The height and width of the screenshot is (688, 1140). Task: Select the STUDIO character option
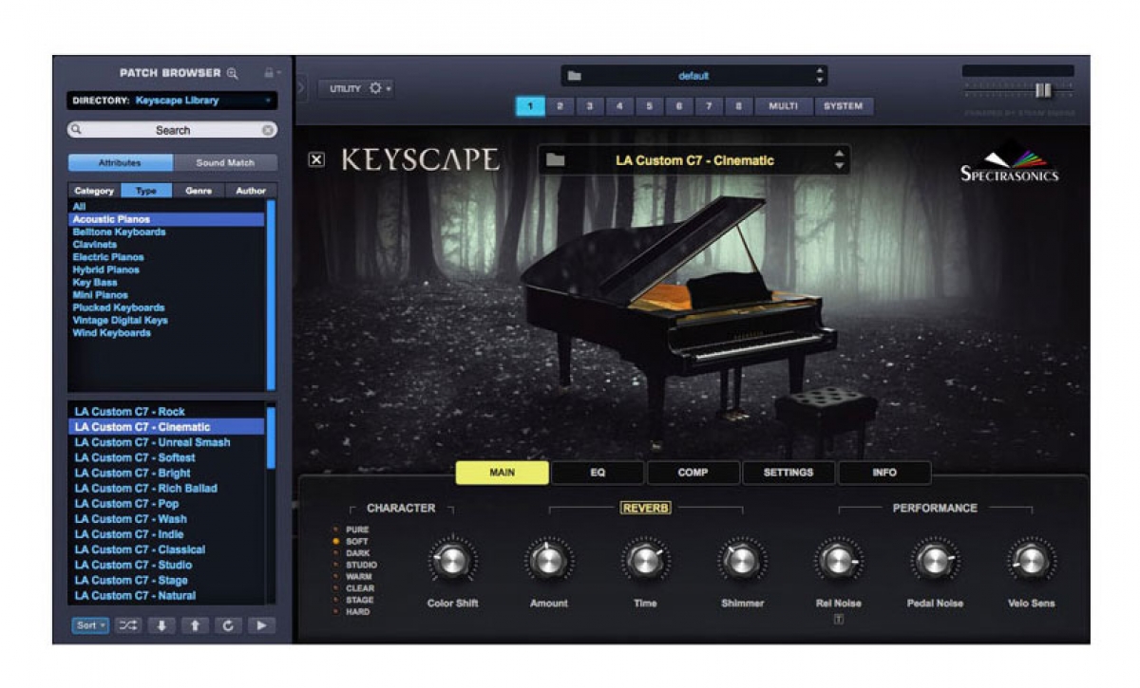[x=354, y=565]
